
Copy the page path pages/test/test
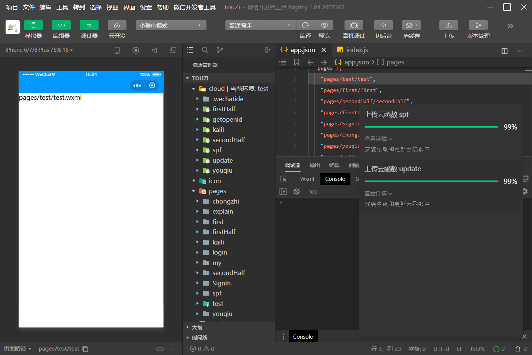pyautogui.click(x=85, y=349)
